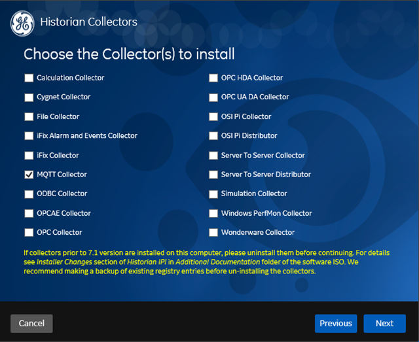Go back with the Previous button
This screenshot has height=342, width=419.
336,323
